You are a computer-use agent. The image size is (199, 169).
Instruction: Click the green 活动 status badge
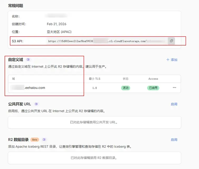pos(126,88)
